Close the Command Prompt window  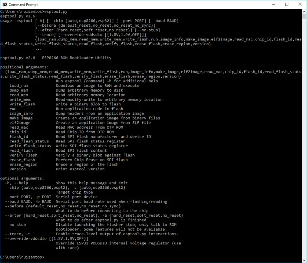(300, 4)
